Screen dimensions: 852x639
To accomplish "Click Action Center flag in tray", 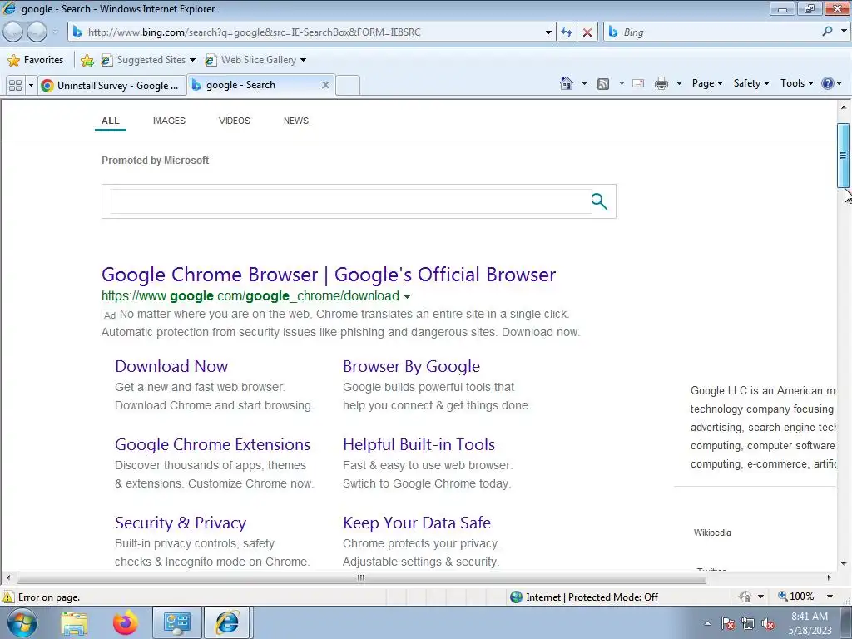I will 728,623.
